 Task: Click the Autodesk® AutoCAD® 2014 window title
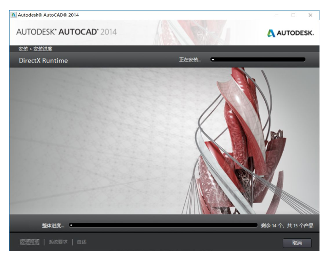pyautogui.click(x=48, y=15)
